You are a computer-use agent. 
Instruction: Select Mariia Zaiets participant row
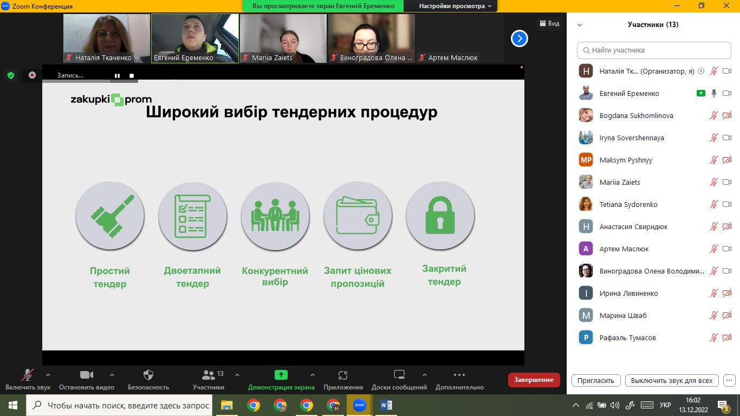click(x=653, y=182)
